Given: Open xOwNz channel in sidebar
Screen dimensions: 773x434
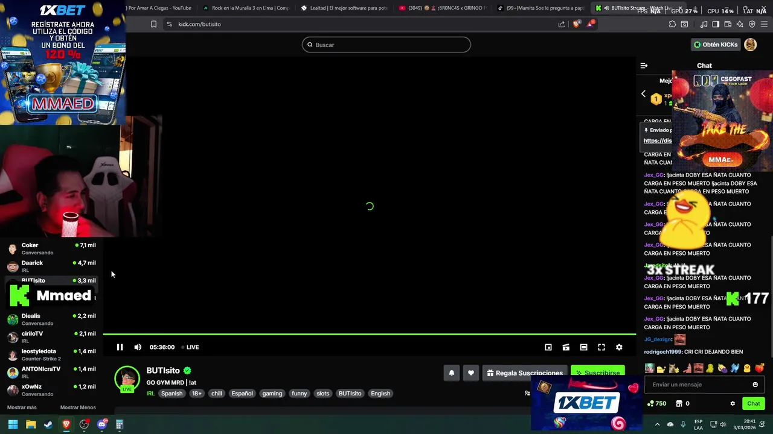Looking at the screenshot, I should point(51,389).
